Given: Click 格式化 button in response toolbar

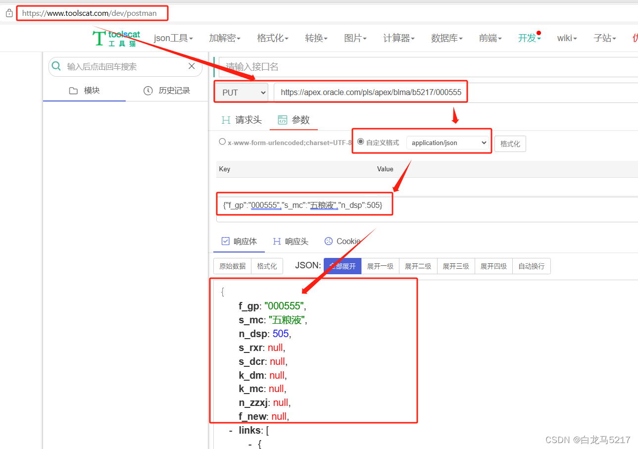Looking at the screenshot, I should [x=267, y=266].
